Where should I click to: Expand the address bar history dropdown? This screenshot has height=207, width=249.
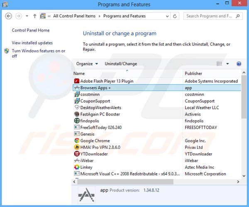click(167, 16)
